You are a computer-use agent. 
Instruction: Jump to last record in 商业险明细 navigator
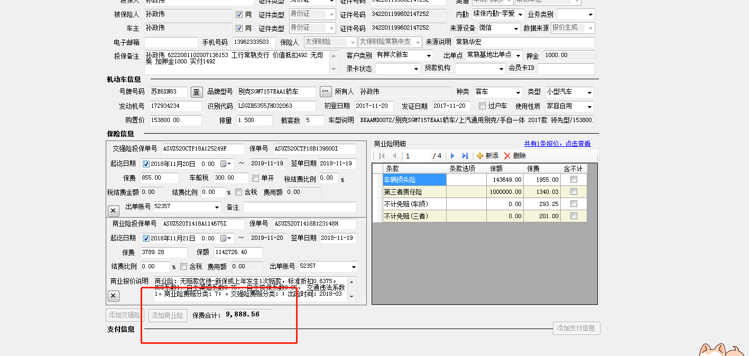(465, 156)
